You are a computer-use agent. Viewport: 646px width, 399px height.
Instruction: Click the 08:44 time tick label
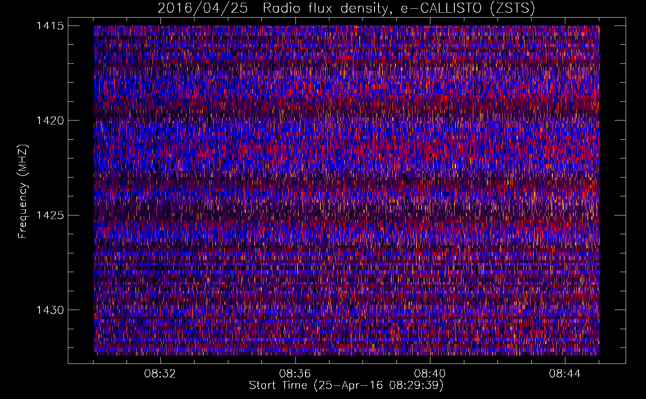pyautogui.click(x=565, y=374)
